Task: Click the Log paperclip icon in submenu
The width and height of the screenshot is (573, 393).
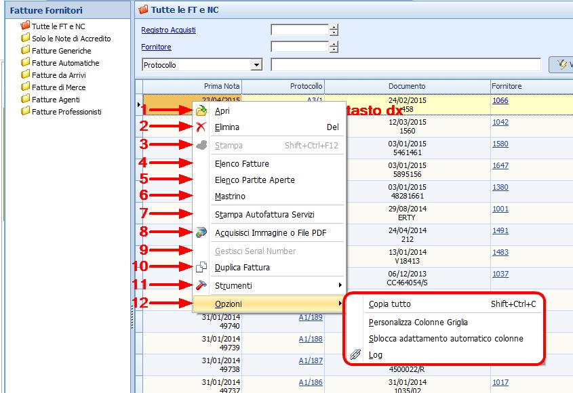Action: (355, 355)
